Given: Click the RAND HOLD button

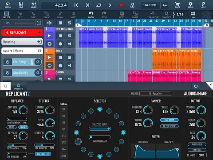Looking at the screenshot, I should pyautogui.click(x=197, y=144).
